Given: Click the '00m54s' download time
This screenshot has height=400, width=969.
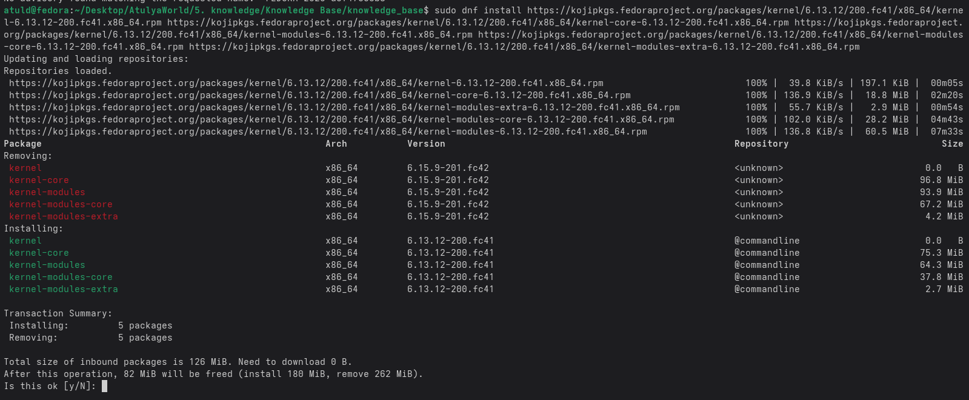Looking at the screenshot, I should [947, 107].
